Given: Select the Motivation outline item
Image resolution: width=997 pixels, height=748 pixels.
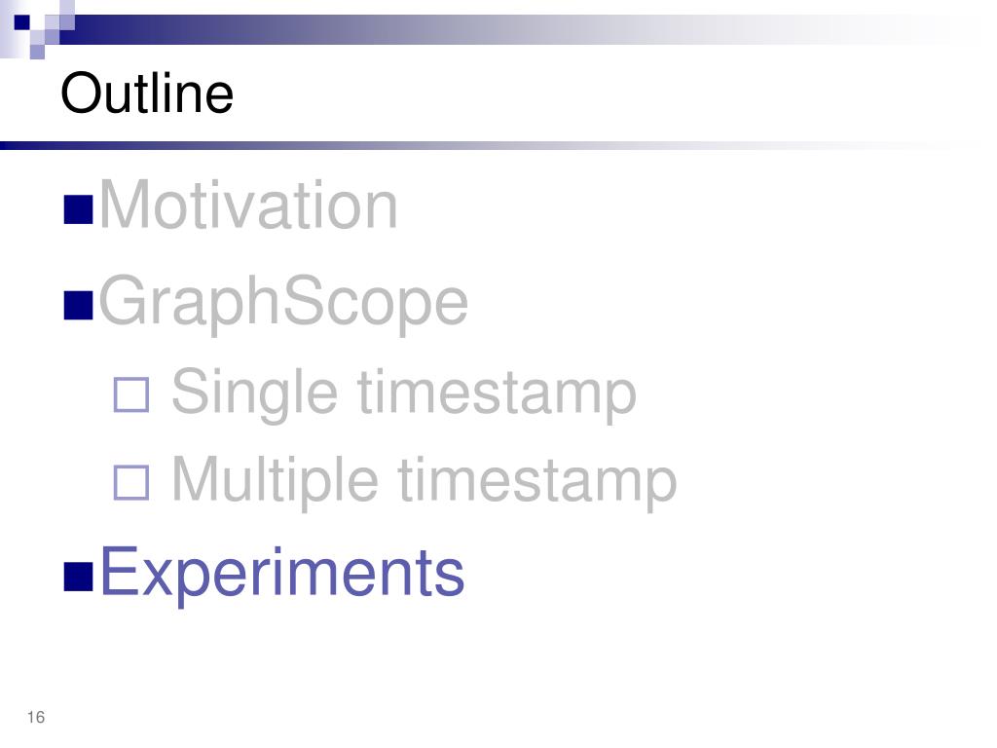Looking at the screenshot, I should [248, 205].
